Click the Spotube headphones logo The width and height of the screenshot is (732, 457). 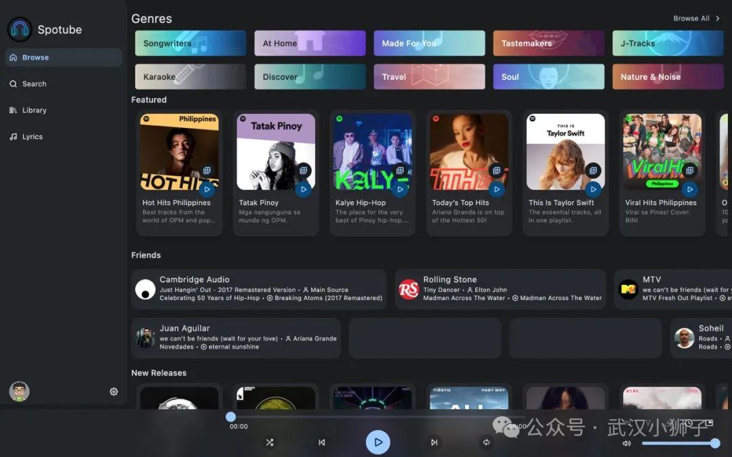click(x=19, y=29)
